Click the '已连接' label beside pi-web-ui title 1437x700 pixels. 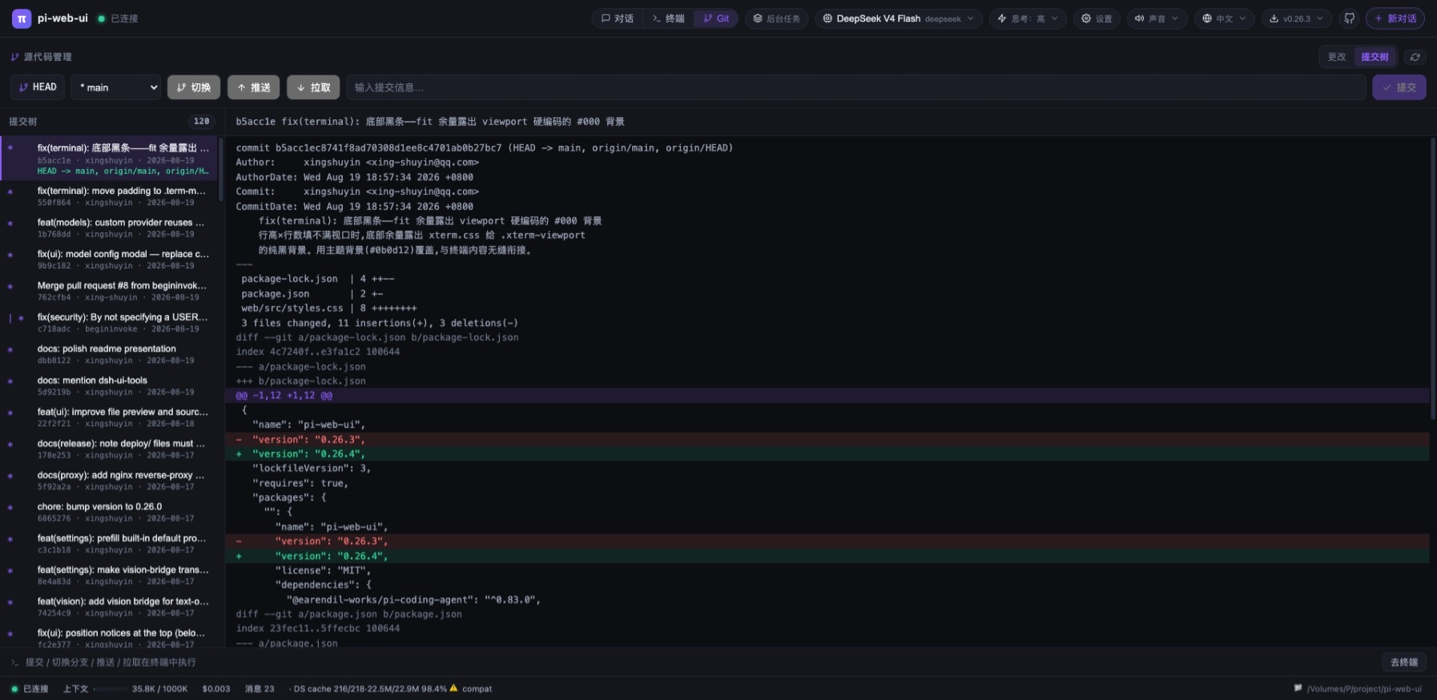click(x=124, y=18)
